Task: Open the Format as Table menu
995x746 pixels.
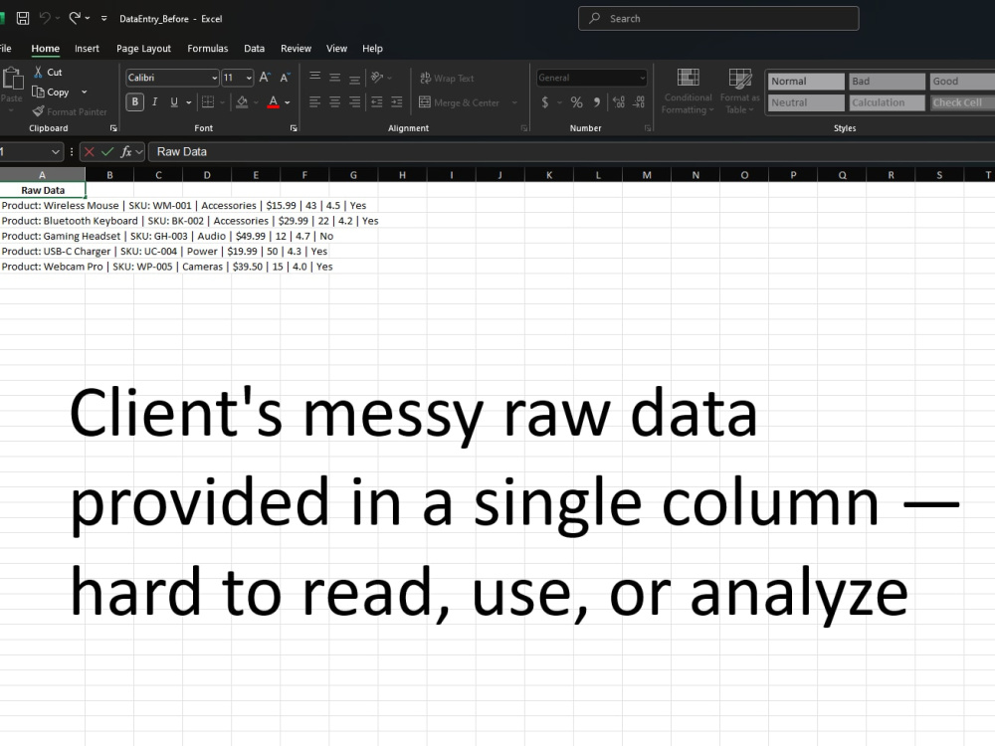Action: coord(740,92)
